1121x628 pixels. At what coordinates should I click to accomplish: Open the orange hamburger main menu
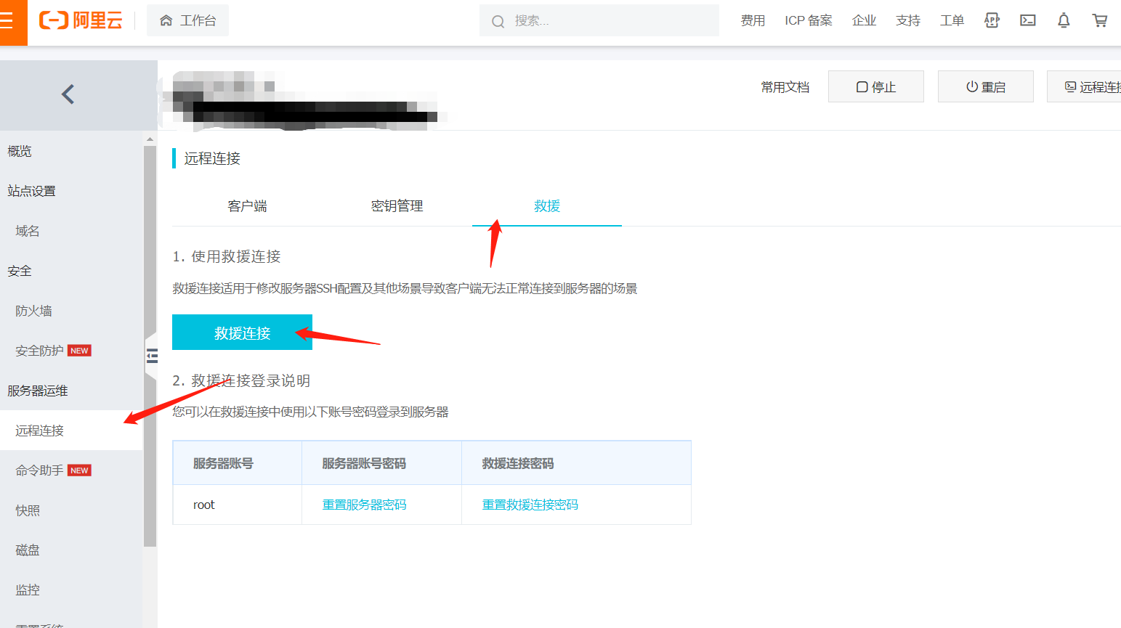point(10,21)
